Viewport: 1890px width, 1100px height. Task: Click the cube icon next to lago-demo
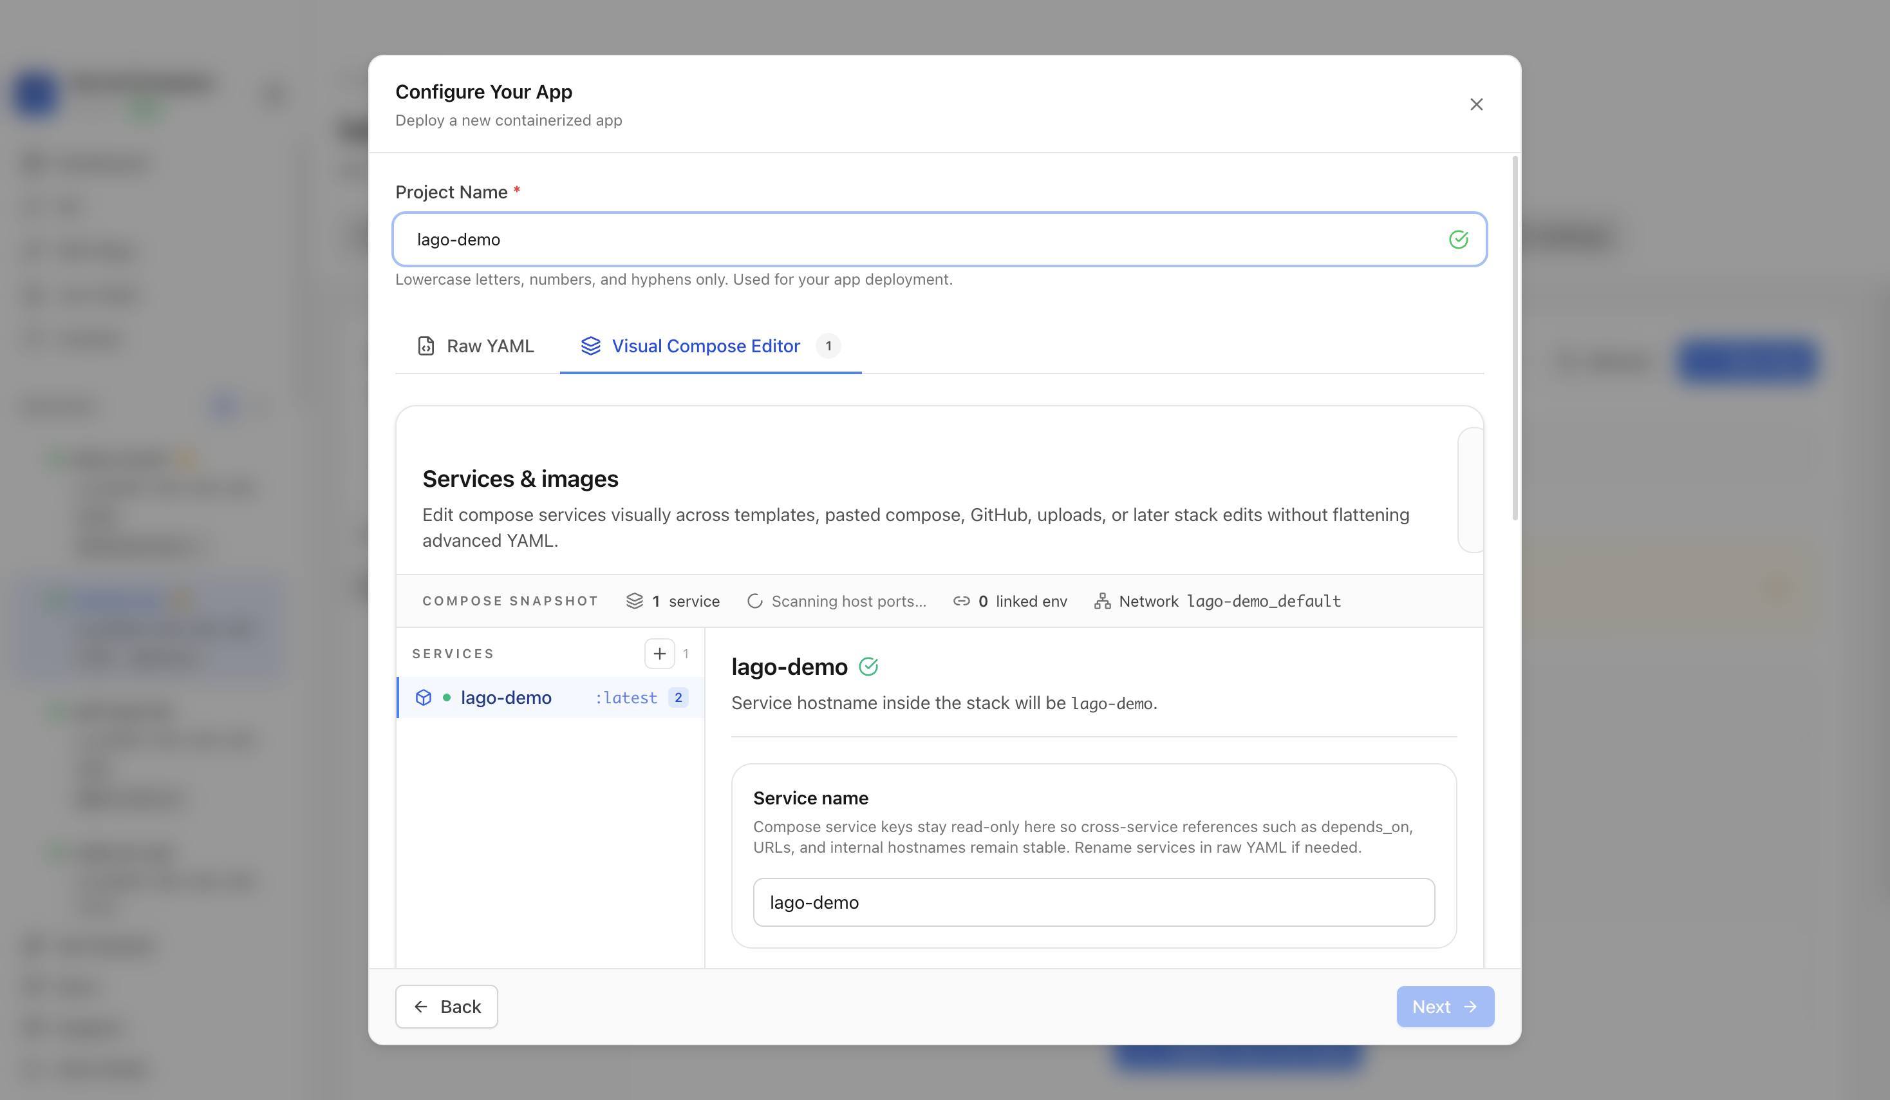point(424,698)
